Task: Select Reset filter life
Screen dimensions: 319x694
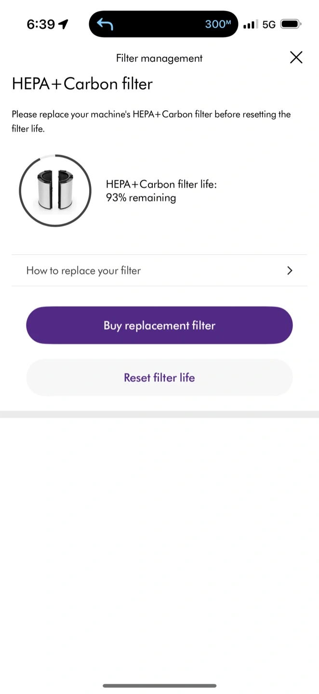Action: [159, 377]
